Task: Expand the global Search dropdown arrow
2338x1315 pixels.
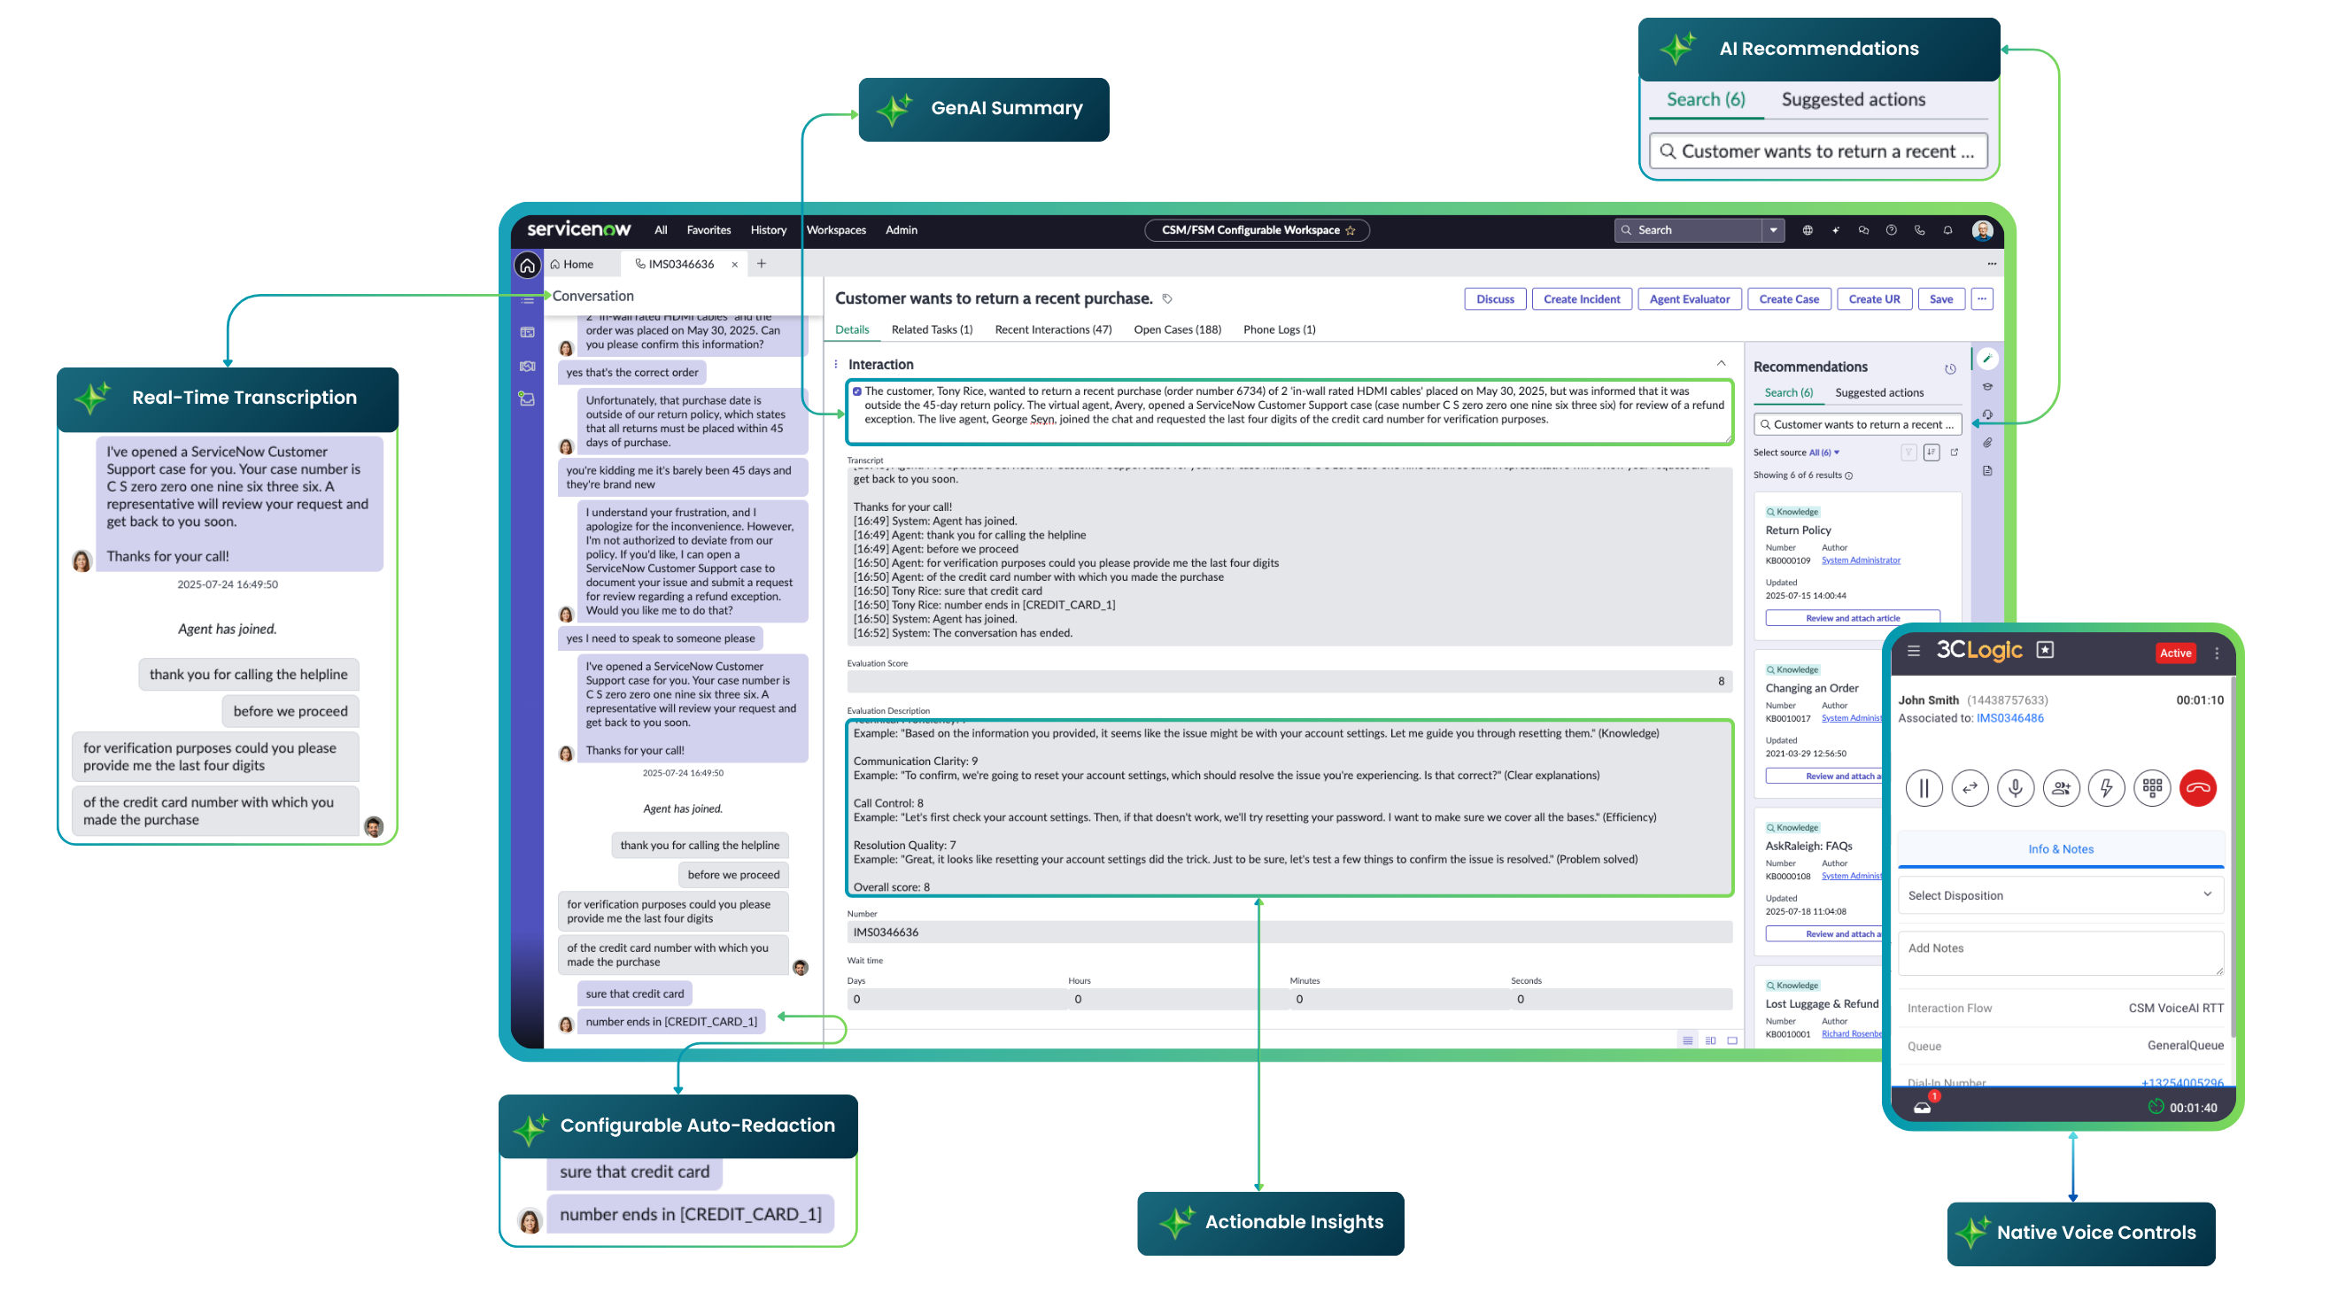Action: pos(1774,230)
